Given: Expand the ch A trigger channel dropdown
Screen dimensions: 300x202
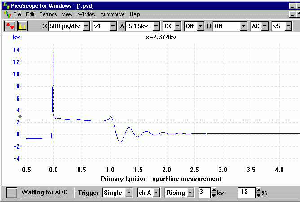Looking at the screenshot, I should pos(156,193).
